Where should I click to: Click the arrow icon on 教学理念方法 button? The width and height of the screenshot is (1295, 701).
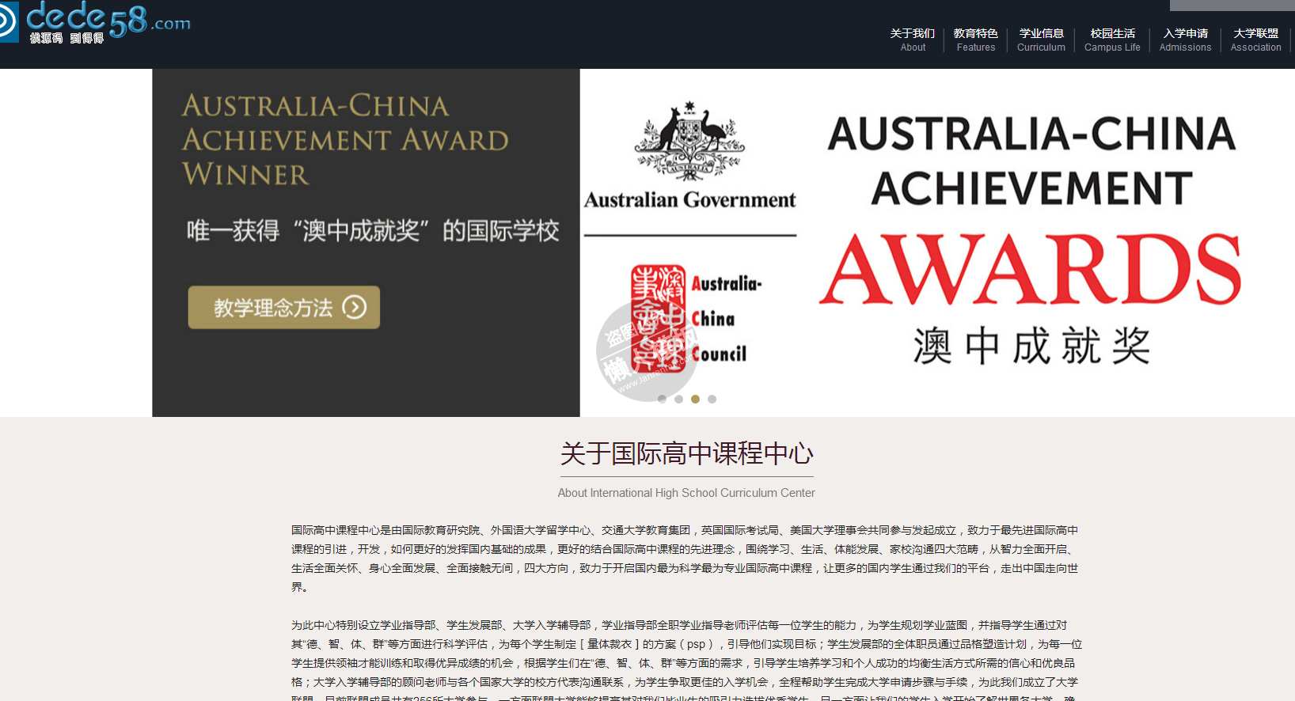[354, 307]
